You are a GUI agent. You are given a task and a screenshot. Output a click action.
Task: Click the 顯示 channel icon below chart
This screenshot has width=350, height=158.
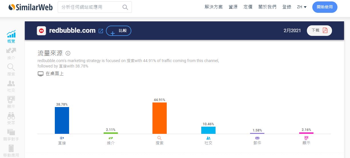click(x=306, y=138)
